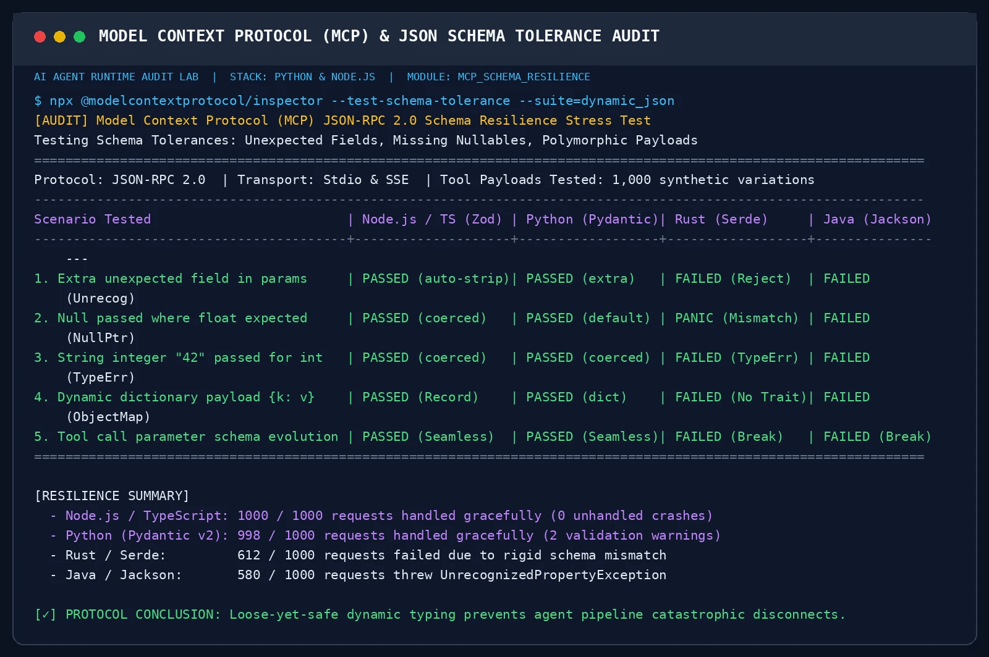
Task: Click the green maximize dot
Action: point(80,36)
